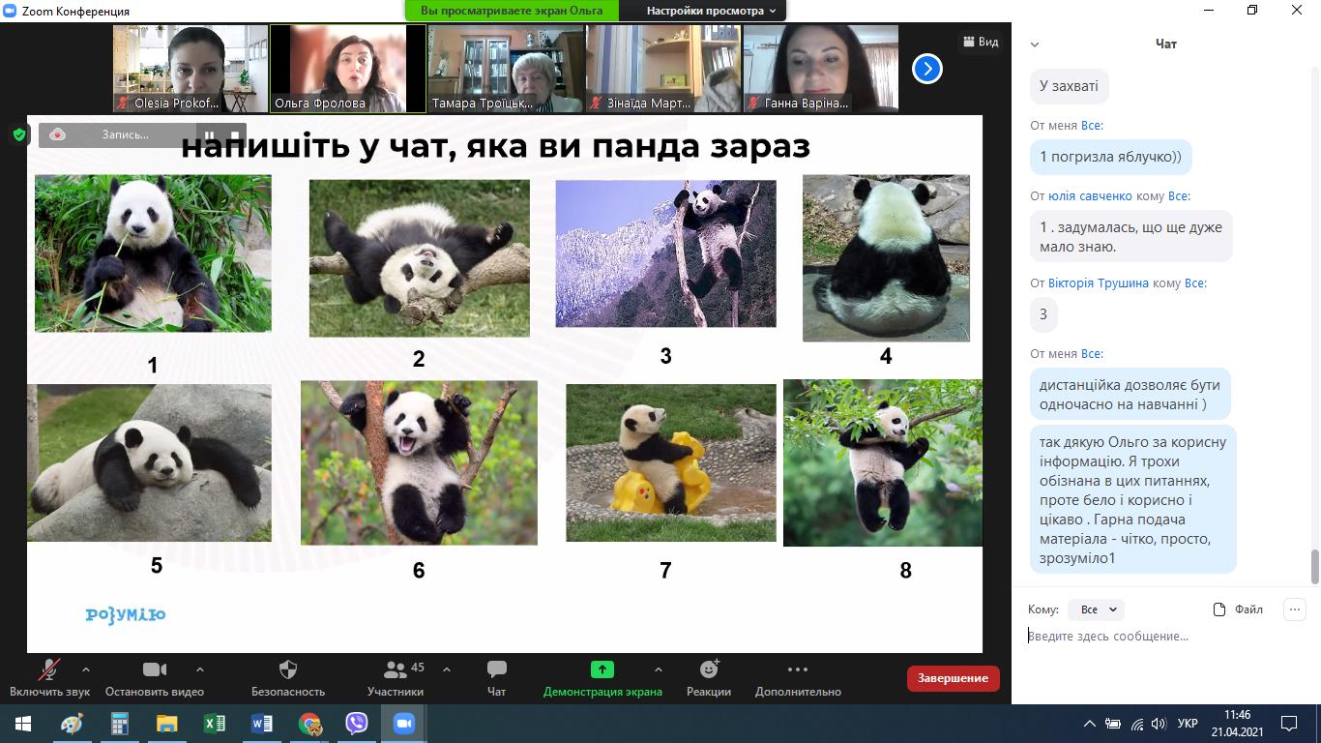
Task: Unmute the microphone
Action: [49, 669]
